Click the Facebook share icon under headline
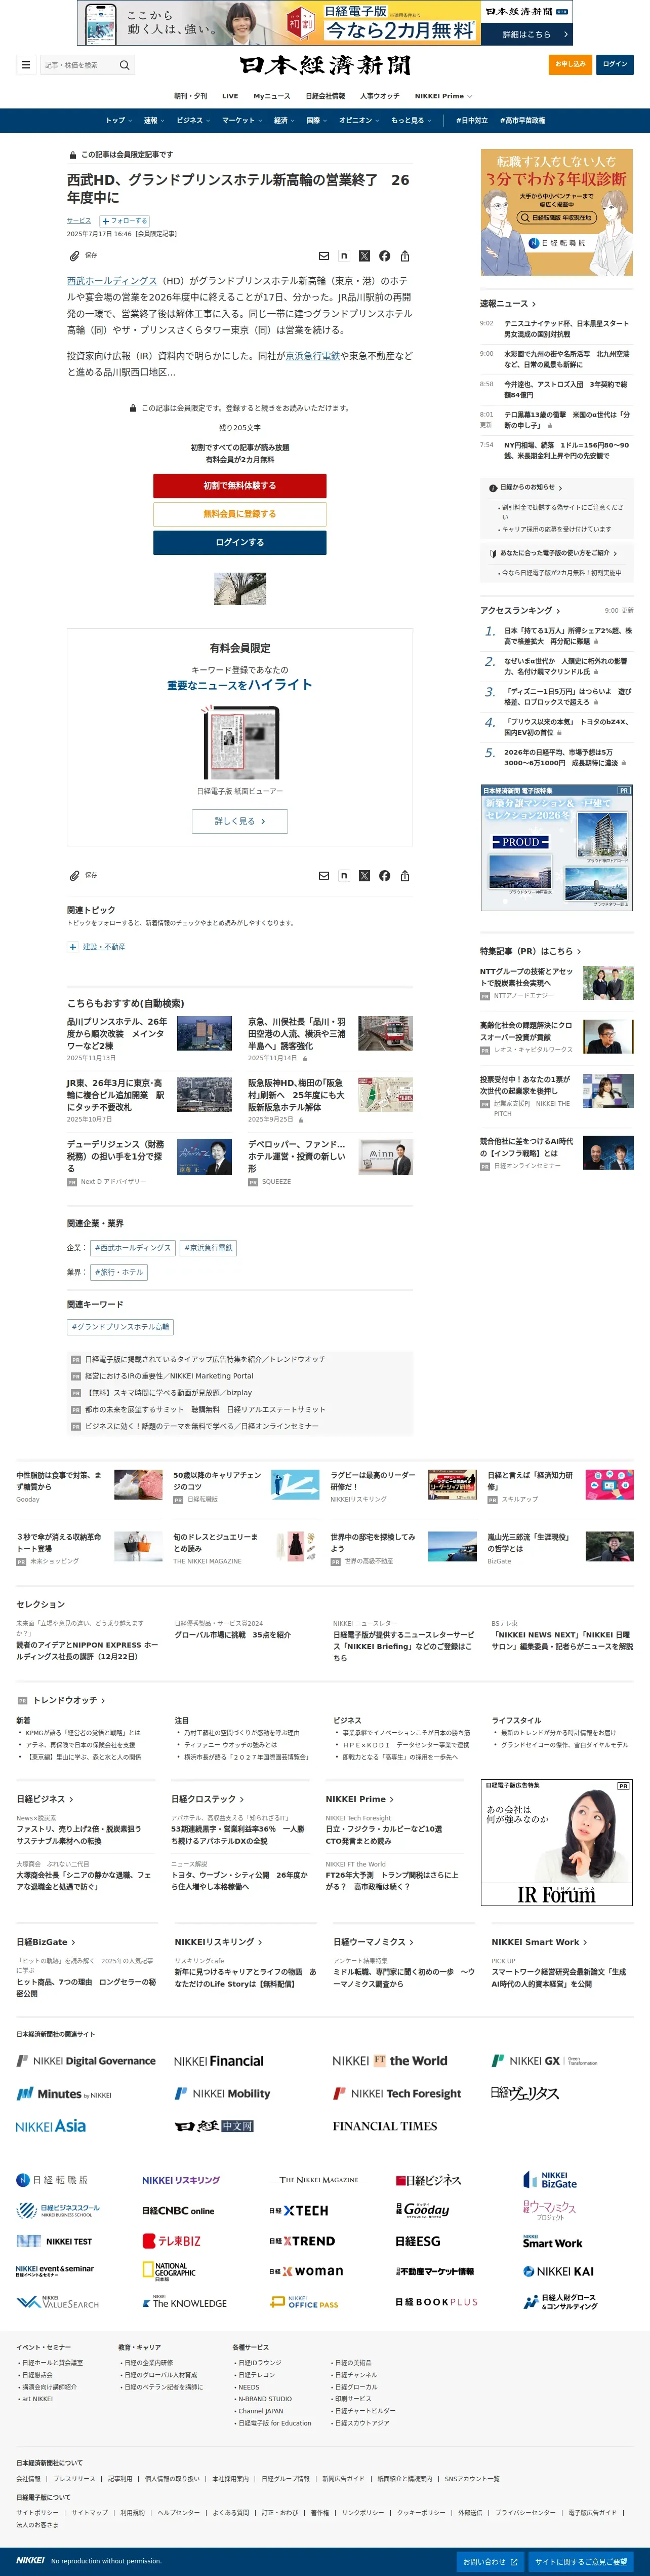The image size is (650, 2576). [384, 256]
